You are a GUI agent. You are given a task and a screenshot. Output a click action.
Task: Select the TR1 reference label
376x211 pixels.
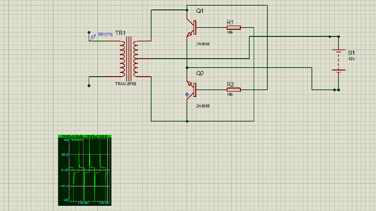(x=120, y=33)
